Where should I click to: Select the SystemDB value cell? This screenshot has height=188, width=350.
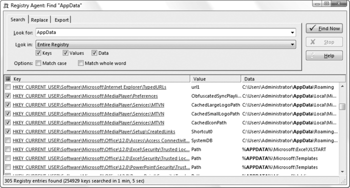click(202, 140)
